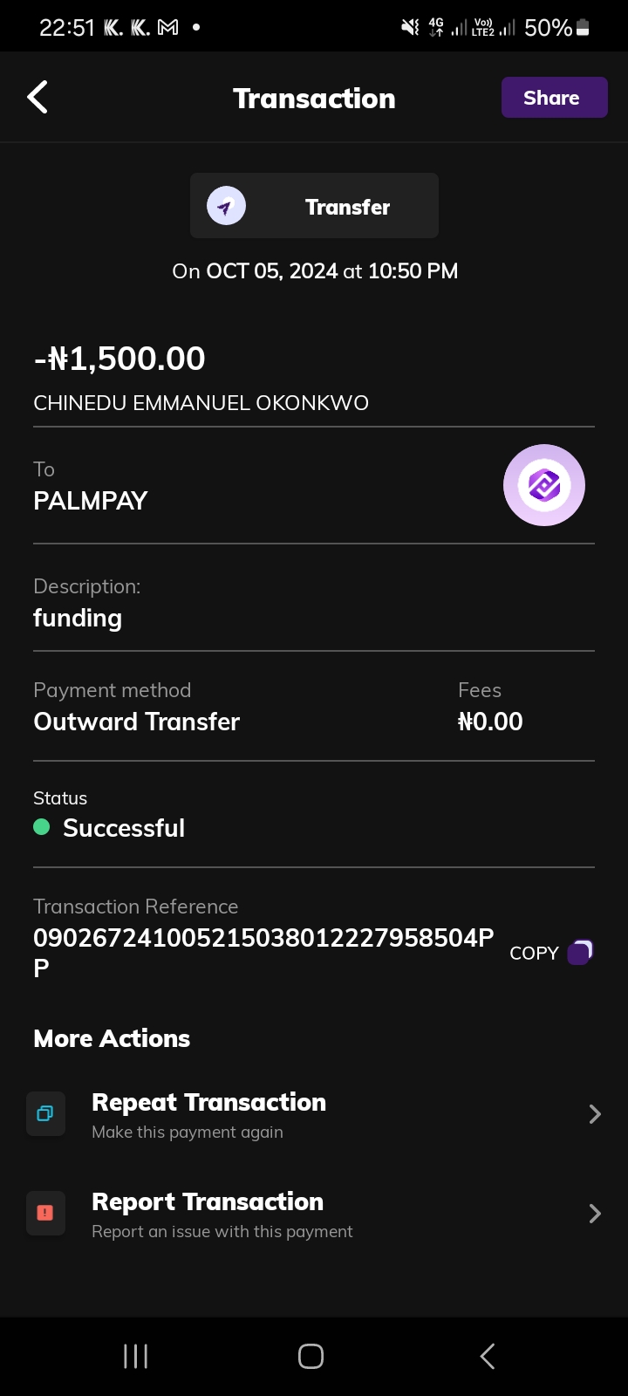Image resolution: width=628 pixels, height=1396 pixels.
Task: Open Repeat Transaction chevron
Action: [x=595, y=1114]
